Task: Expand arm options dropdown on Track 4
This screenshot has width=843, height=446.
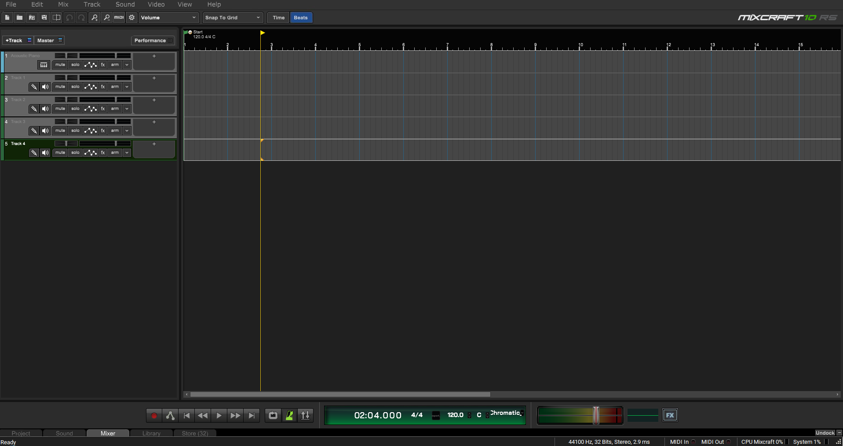Action: [127, 152]
